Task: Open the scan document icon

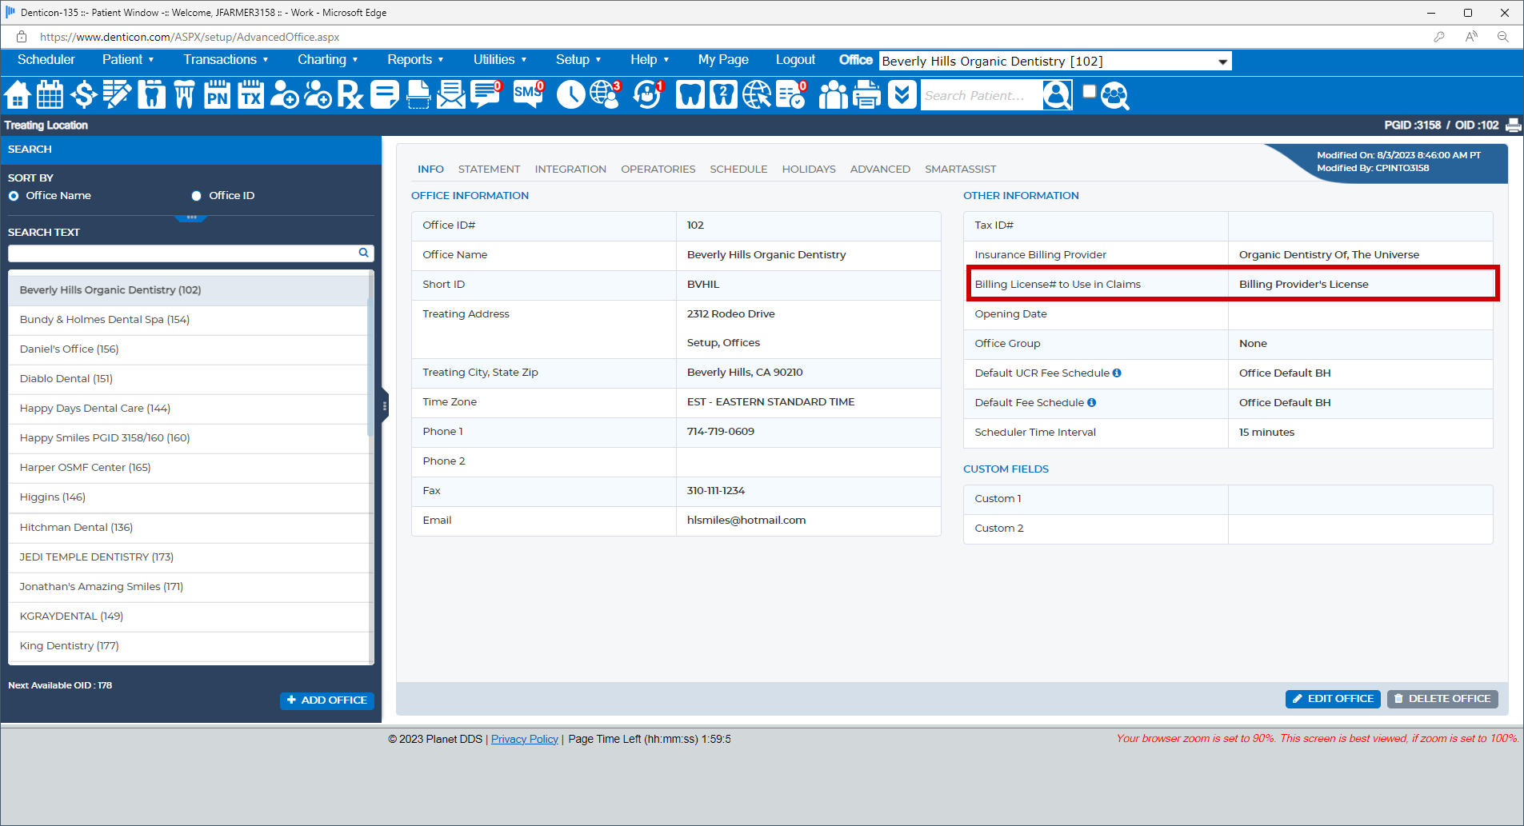Action: click(418, 95)
